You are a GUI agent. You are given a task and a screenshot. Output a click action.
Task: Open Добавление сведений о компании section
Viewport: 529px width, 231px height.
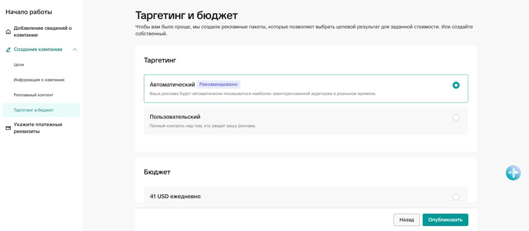43,32
